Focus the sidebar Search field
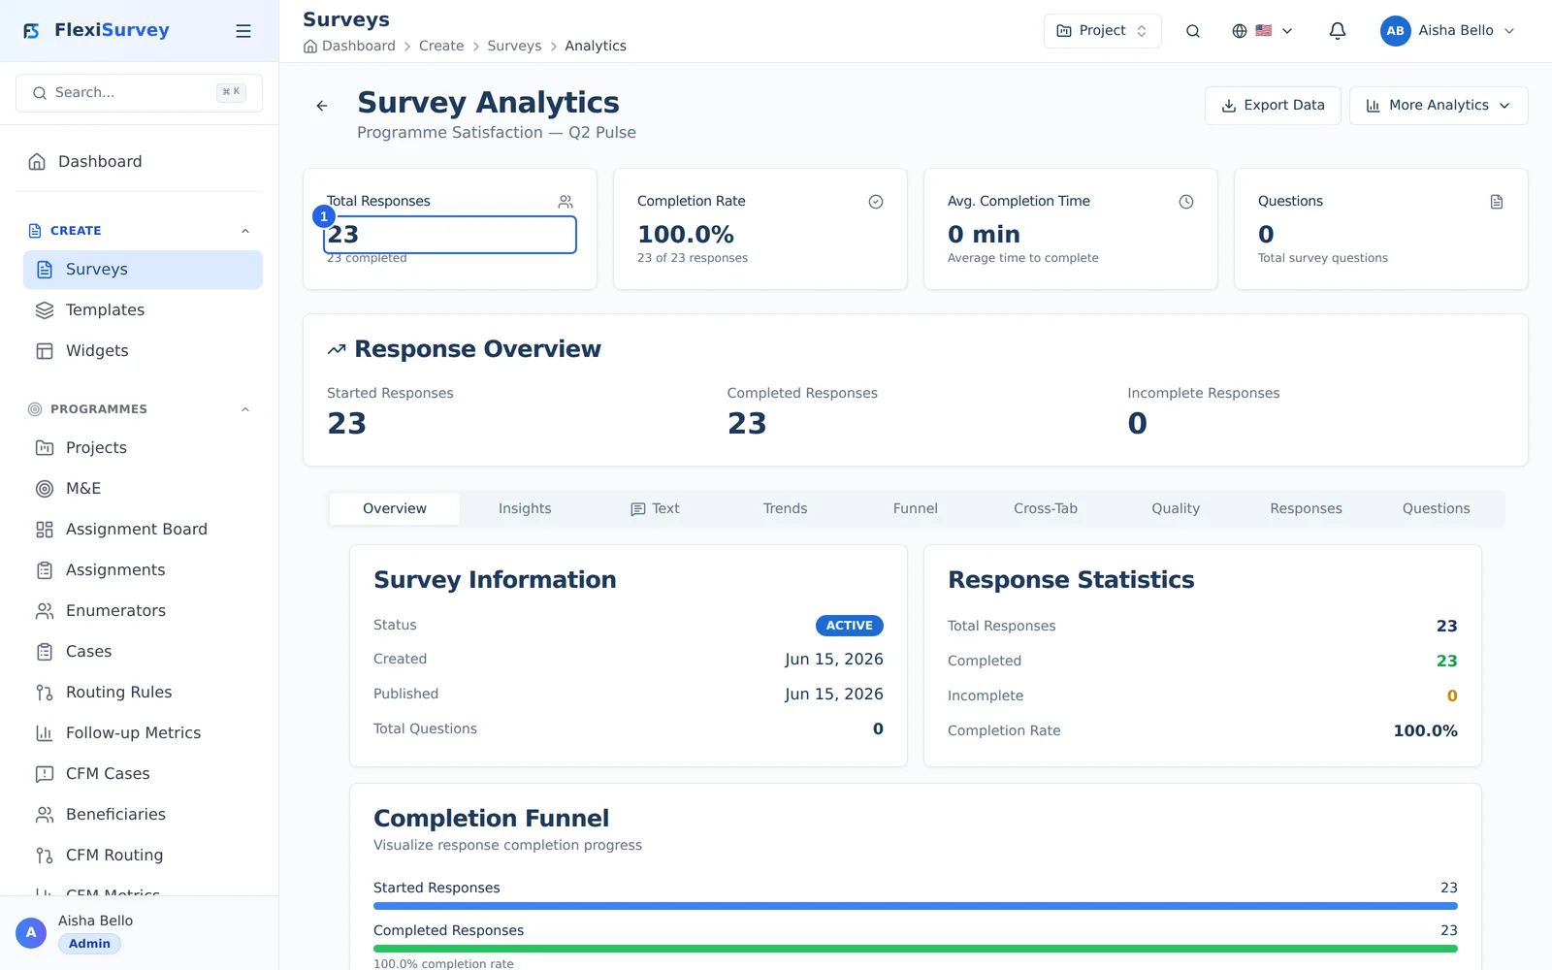The image size is (1552, 970). point(139,93)
